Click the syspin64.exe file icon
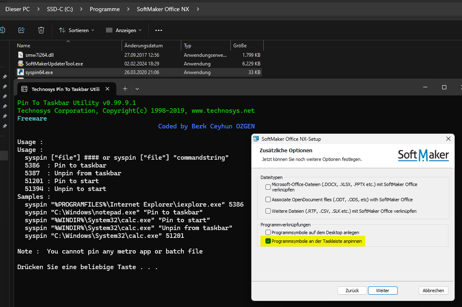 point(20,72)
